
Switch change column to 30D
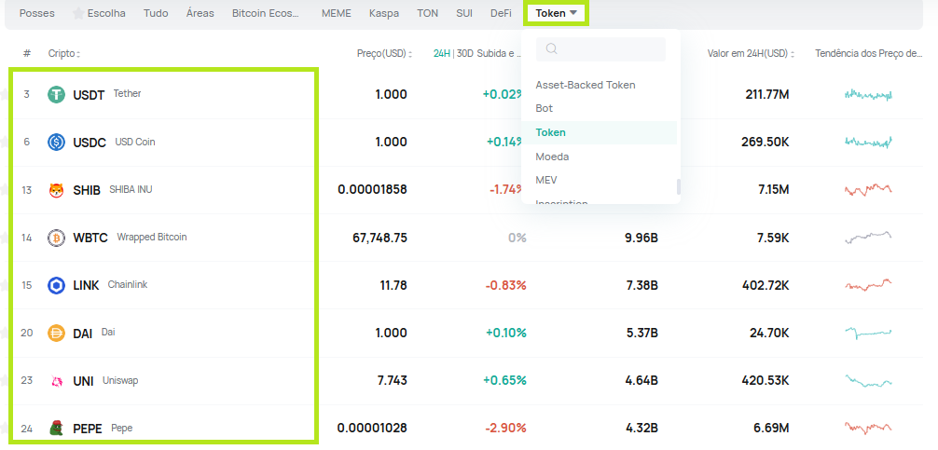[464, 54]
